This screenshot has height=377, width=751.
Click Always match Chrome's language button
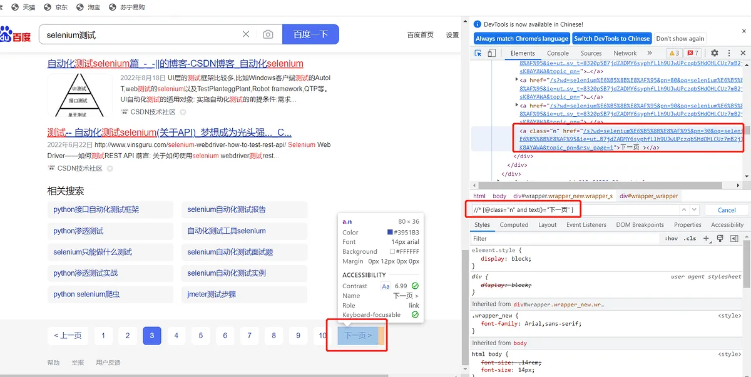[522, 38]
